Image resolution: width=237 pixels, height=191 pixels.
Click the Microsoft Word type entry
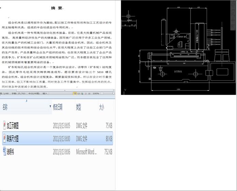(x=86, y=152)
